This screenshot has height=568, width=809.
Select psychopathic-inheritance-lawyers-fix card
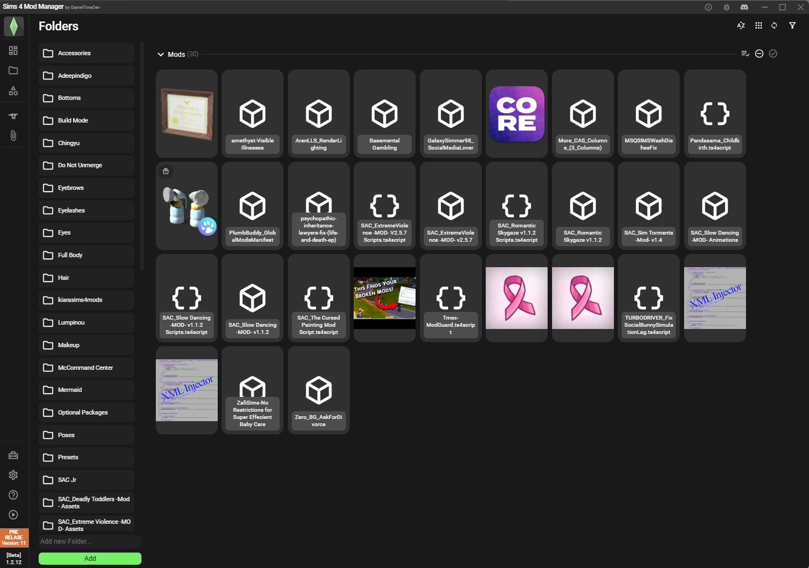click(x=319, y=206)
